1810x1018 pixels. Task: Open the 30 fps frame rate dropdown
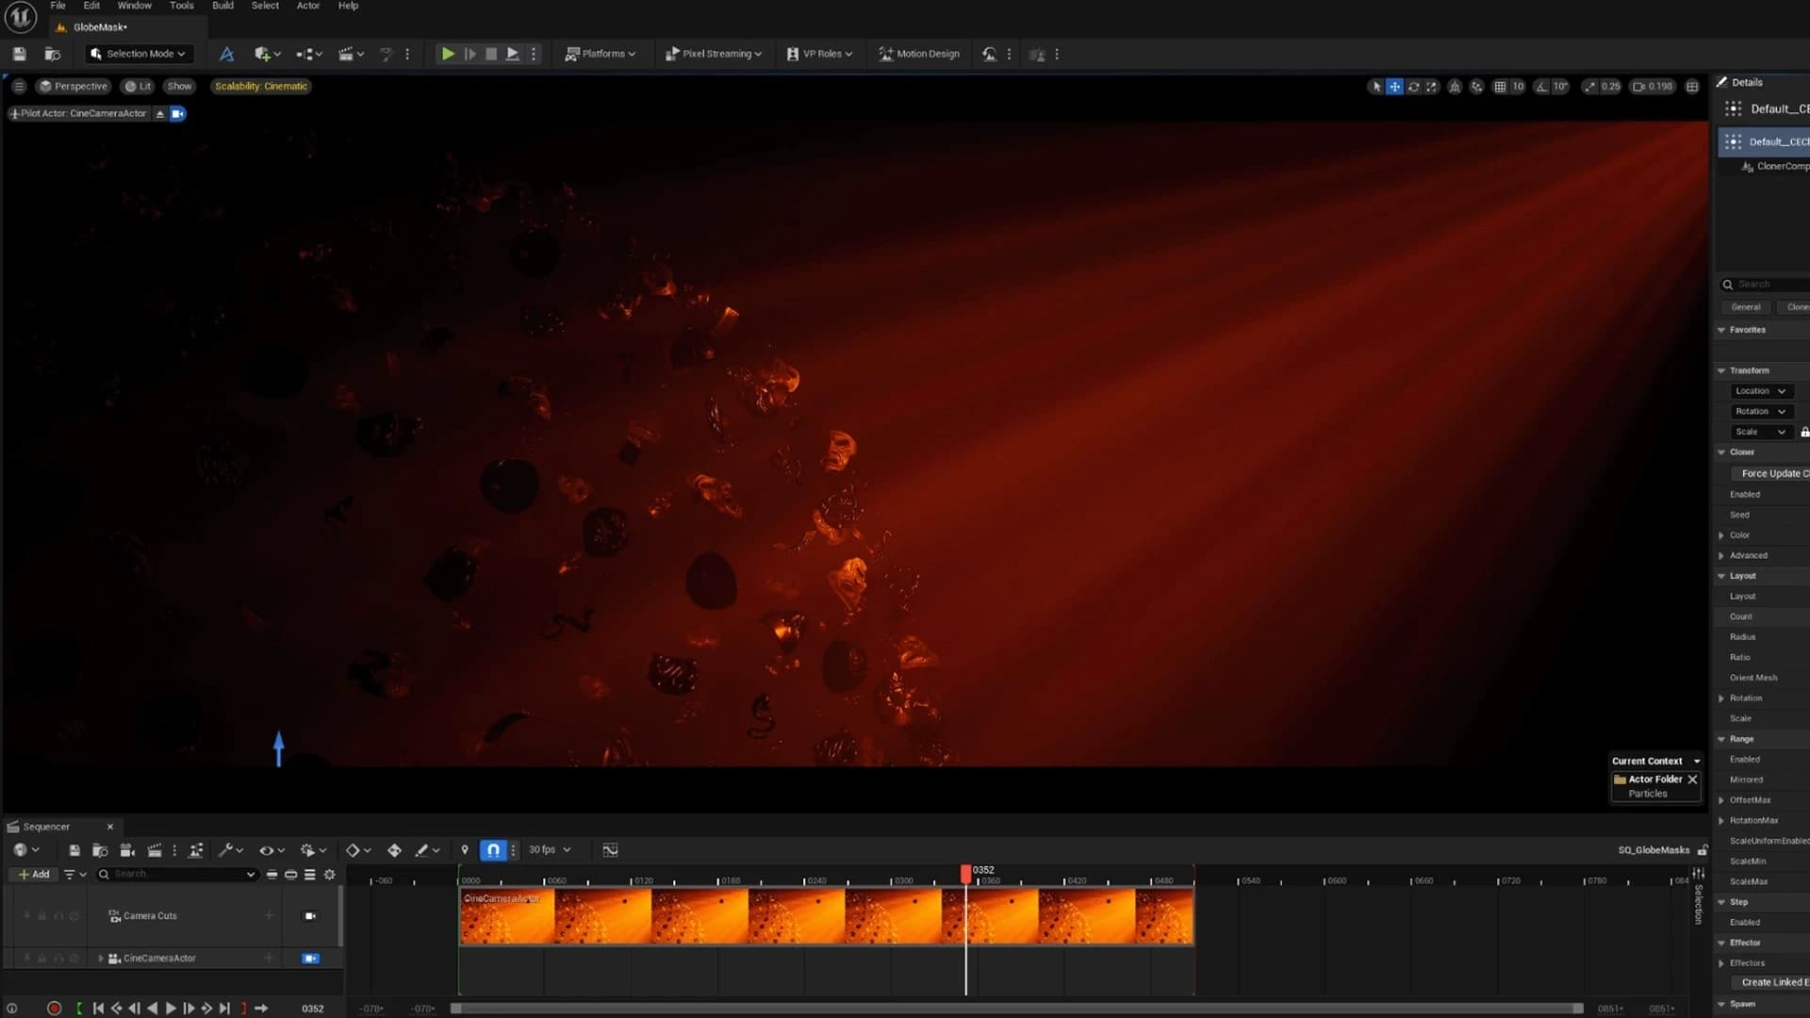coord(550,850)
